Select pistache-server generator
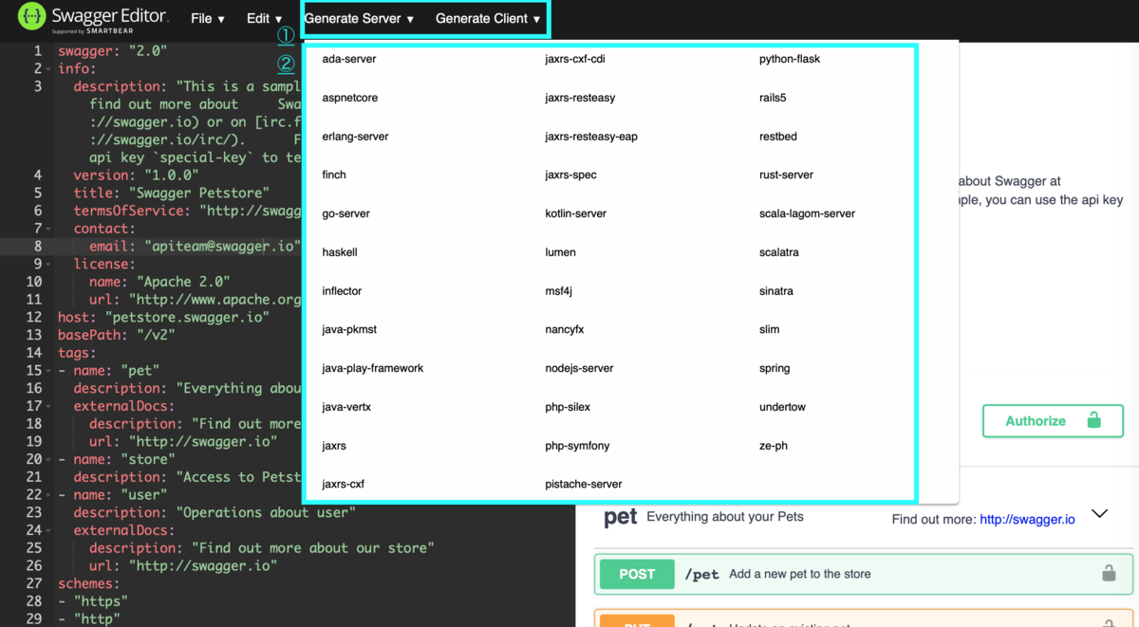The image size is (1139, 627). (x=584, y=484)
